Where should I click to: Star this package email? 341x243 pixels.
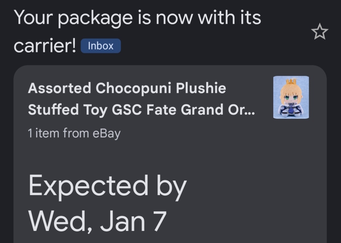(319, 32)
